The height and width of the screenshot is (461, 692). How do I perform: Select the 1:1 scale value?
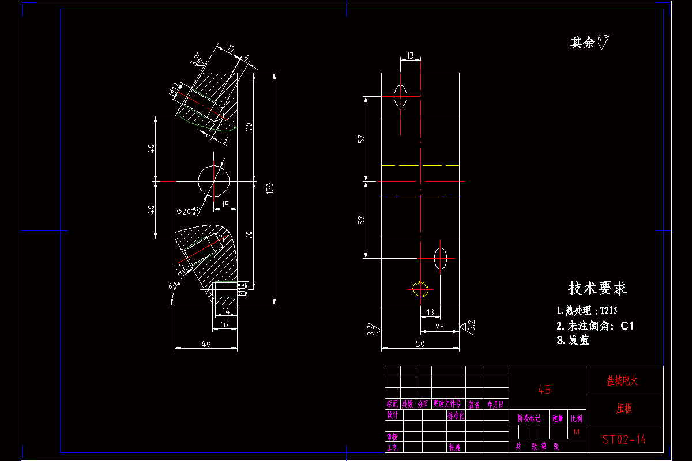tap(577, 432)
